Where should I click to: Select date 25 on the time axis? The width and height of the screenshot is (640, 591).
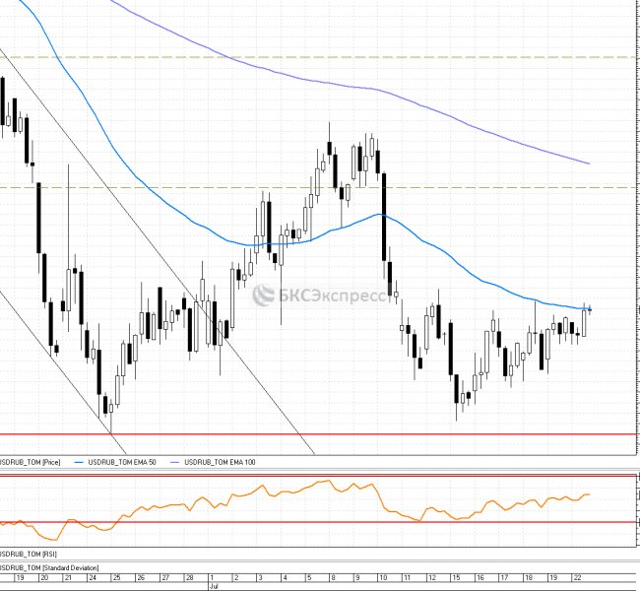pyautogui.click(x=117, y=578)
